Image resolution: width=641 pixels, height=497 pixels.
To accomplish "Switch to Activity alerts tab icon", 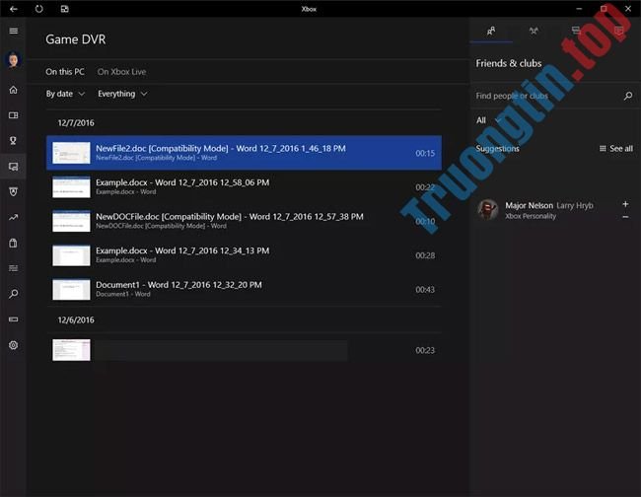I will tap(618, 31).
